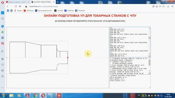Screen dimensions: 175x98
Task: Open the Бронирование отелей bookmark
Action: (44, 11)
